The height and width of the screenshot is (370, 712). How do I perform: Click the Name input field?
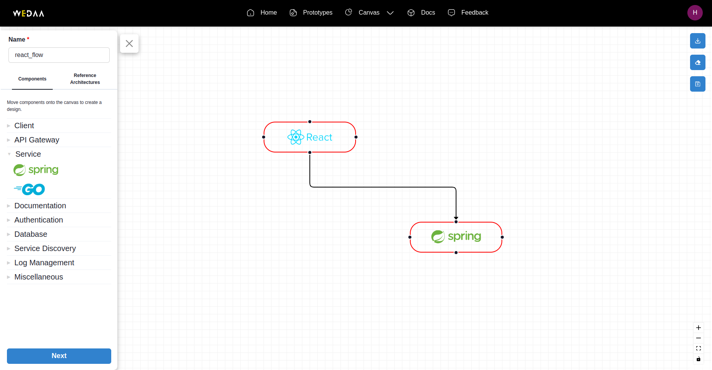pyautogui.click(x=59, y=55)
